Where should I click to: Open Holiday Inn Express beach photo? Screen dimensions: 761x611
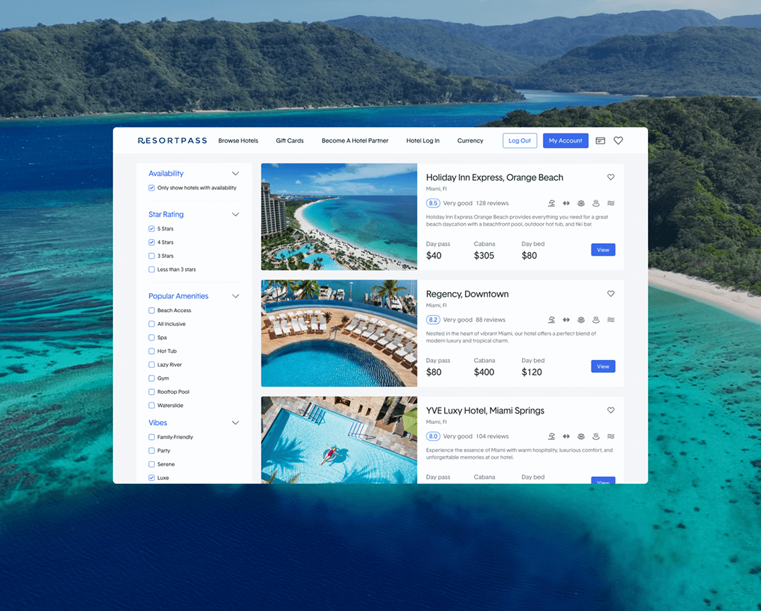tap(339, 217)
